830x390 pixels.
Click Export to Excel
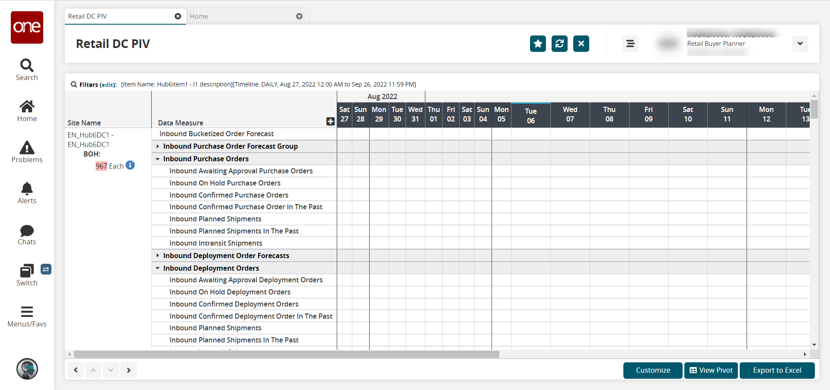777,371
